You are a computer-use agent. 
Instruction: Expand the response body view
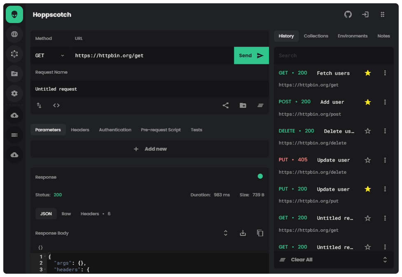[226, 233]
